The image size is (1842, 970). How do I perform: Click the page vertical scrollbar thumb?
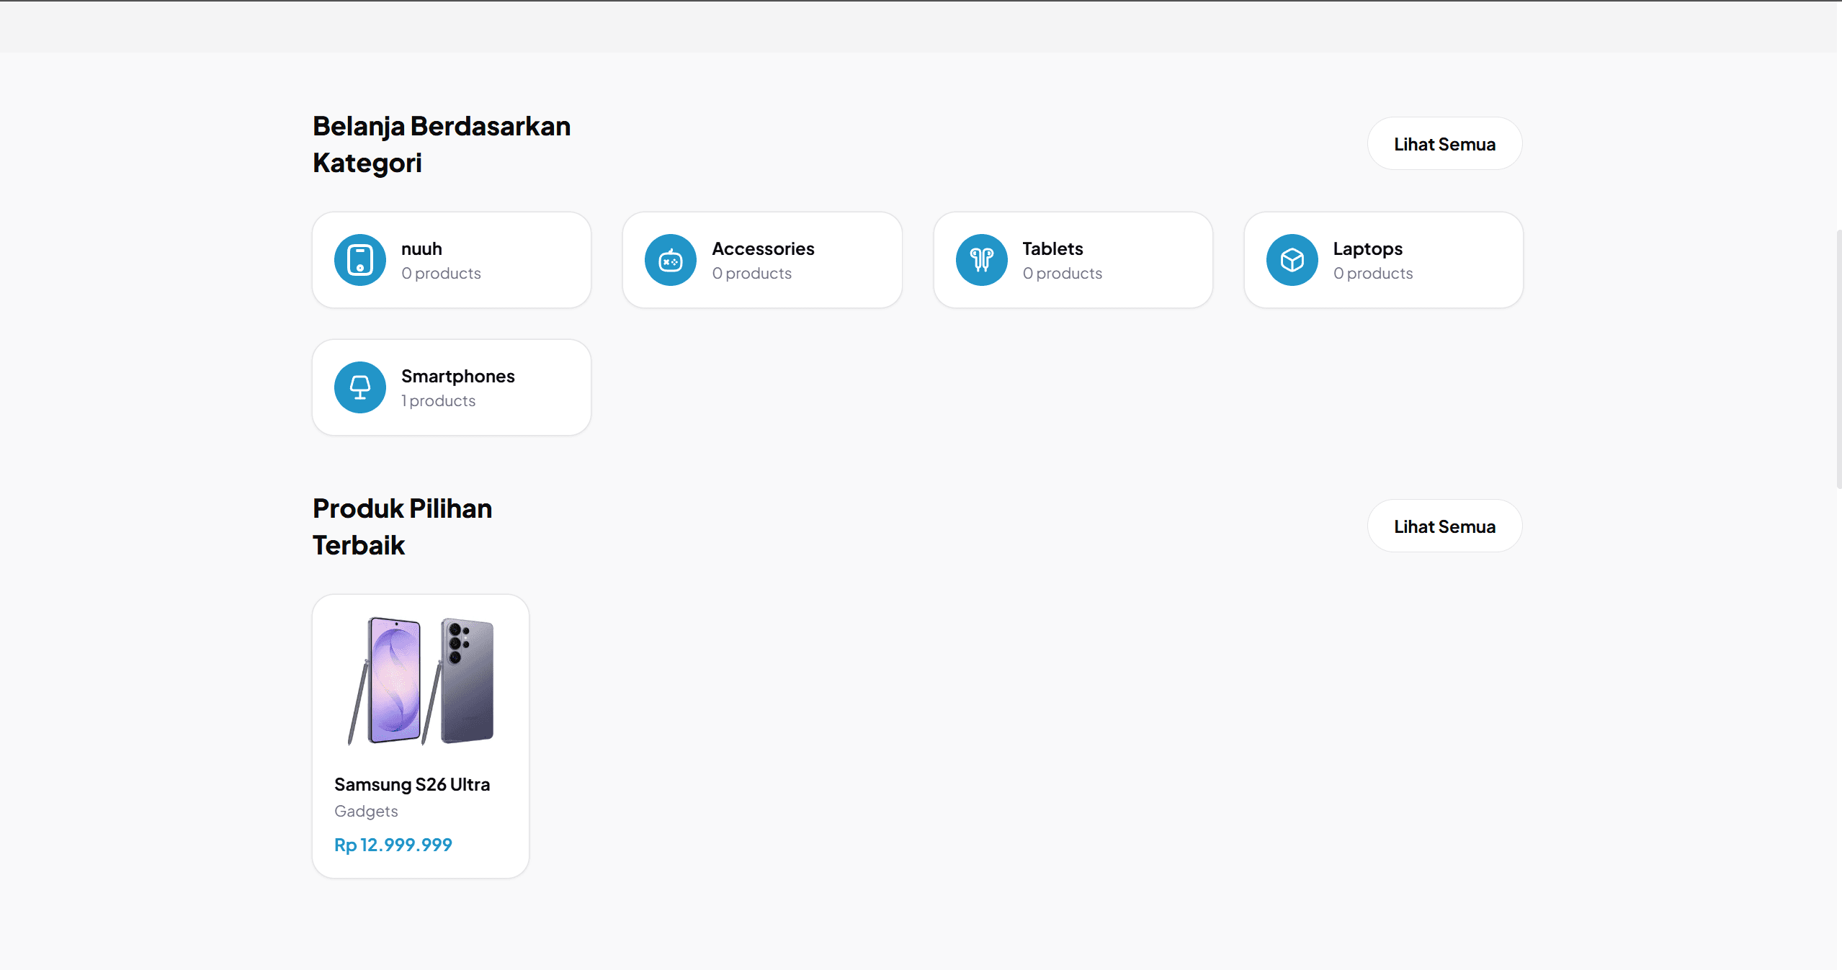point(1839,360)
